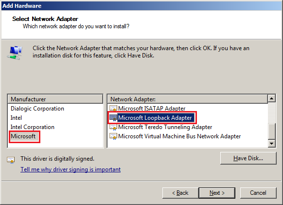This screenshot has height=205, width=283.
Task: Go to the Next wizard step
Action: (x=217, y=193)
